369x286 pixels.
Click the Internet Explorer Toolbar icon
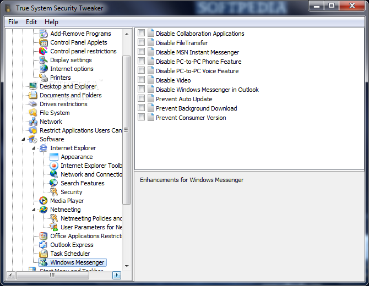54,166
